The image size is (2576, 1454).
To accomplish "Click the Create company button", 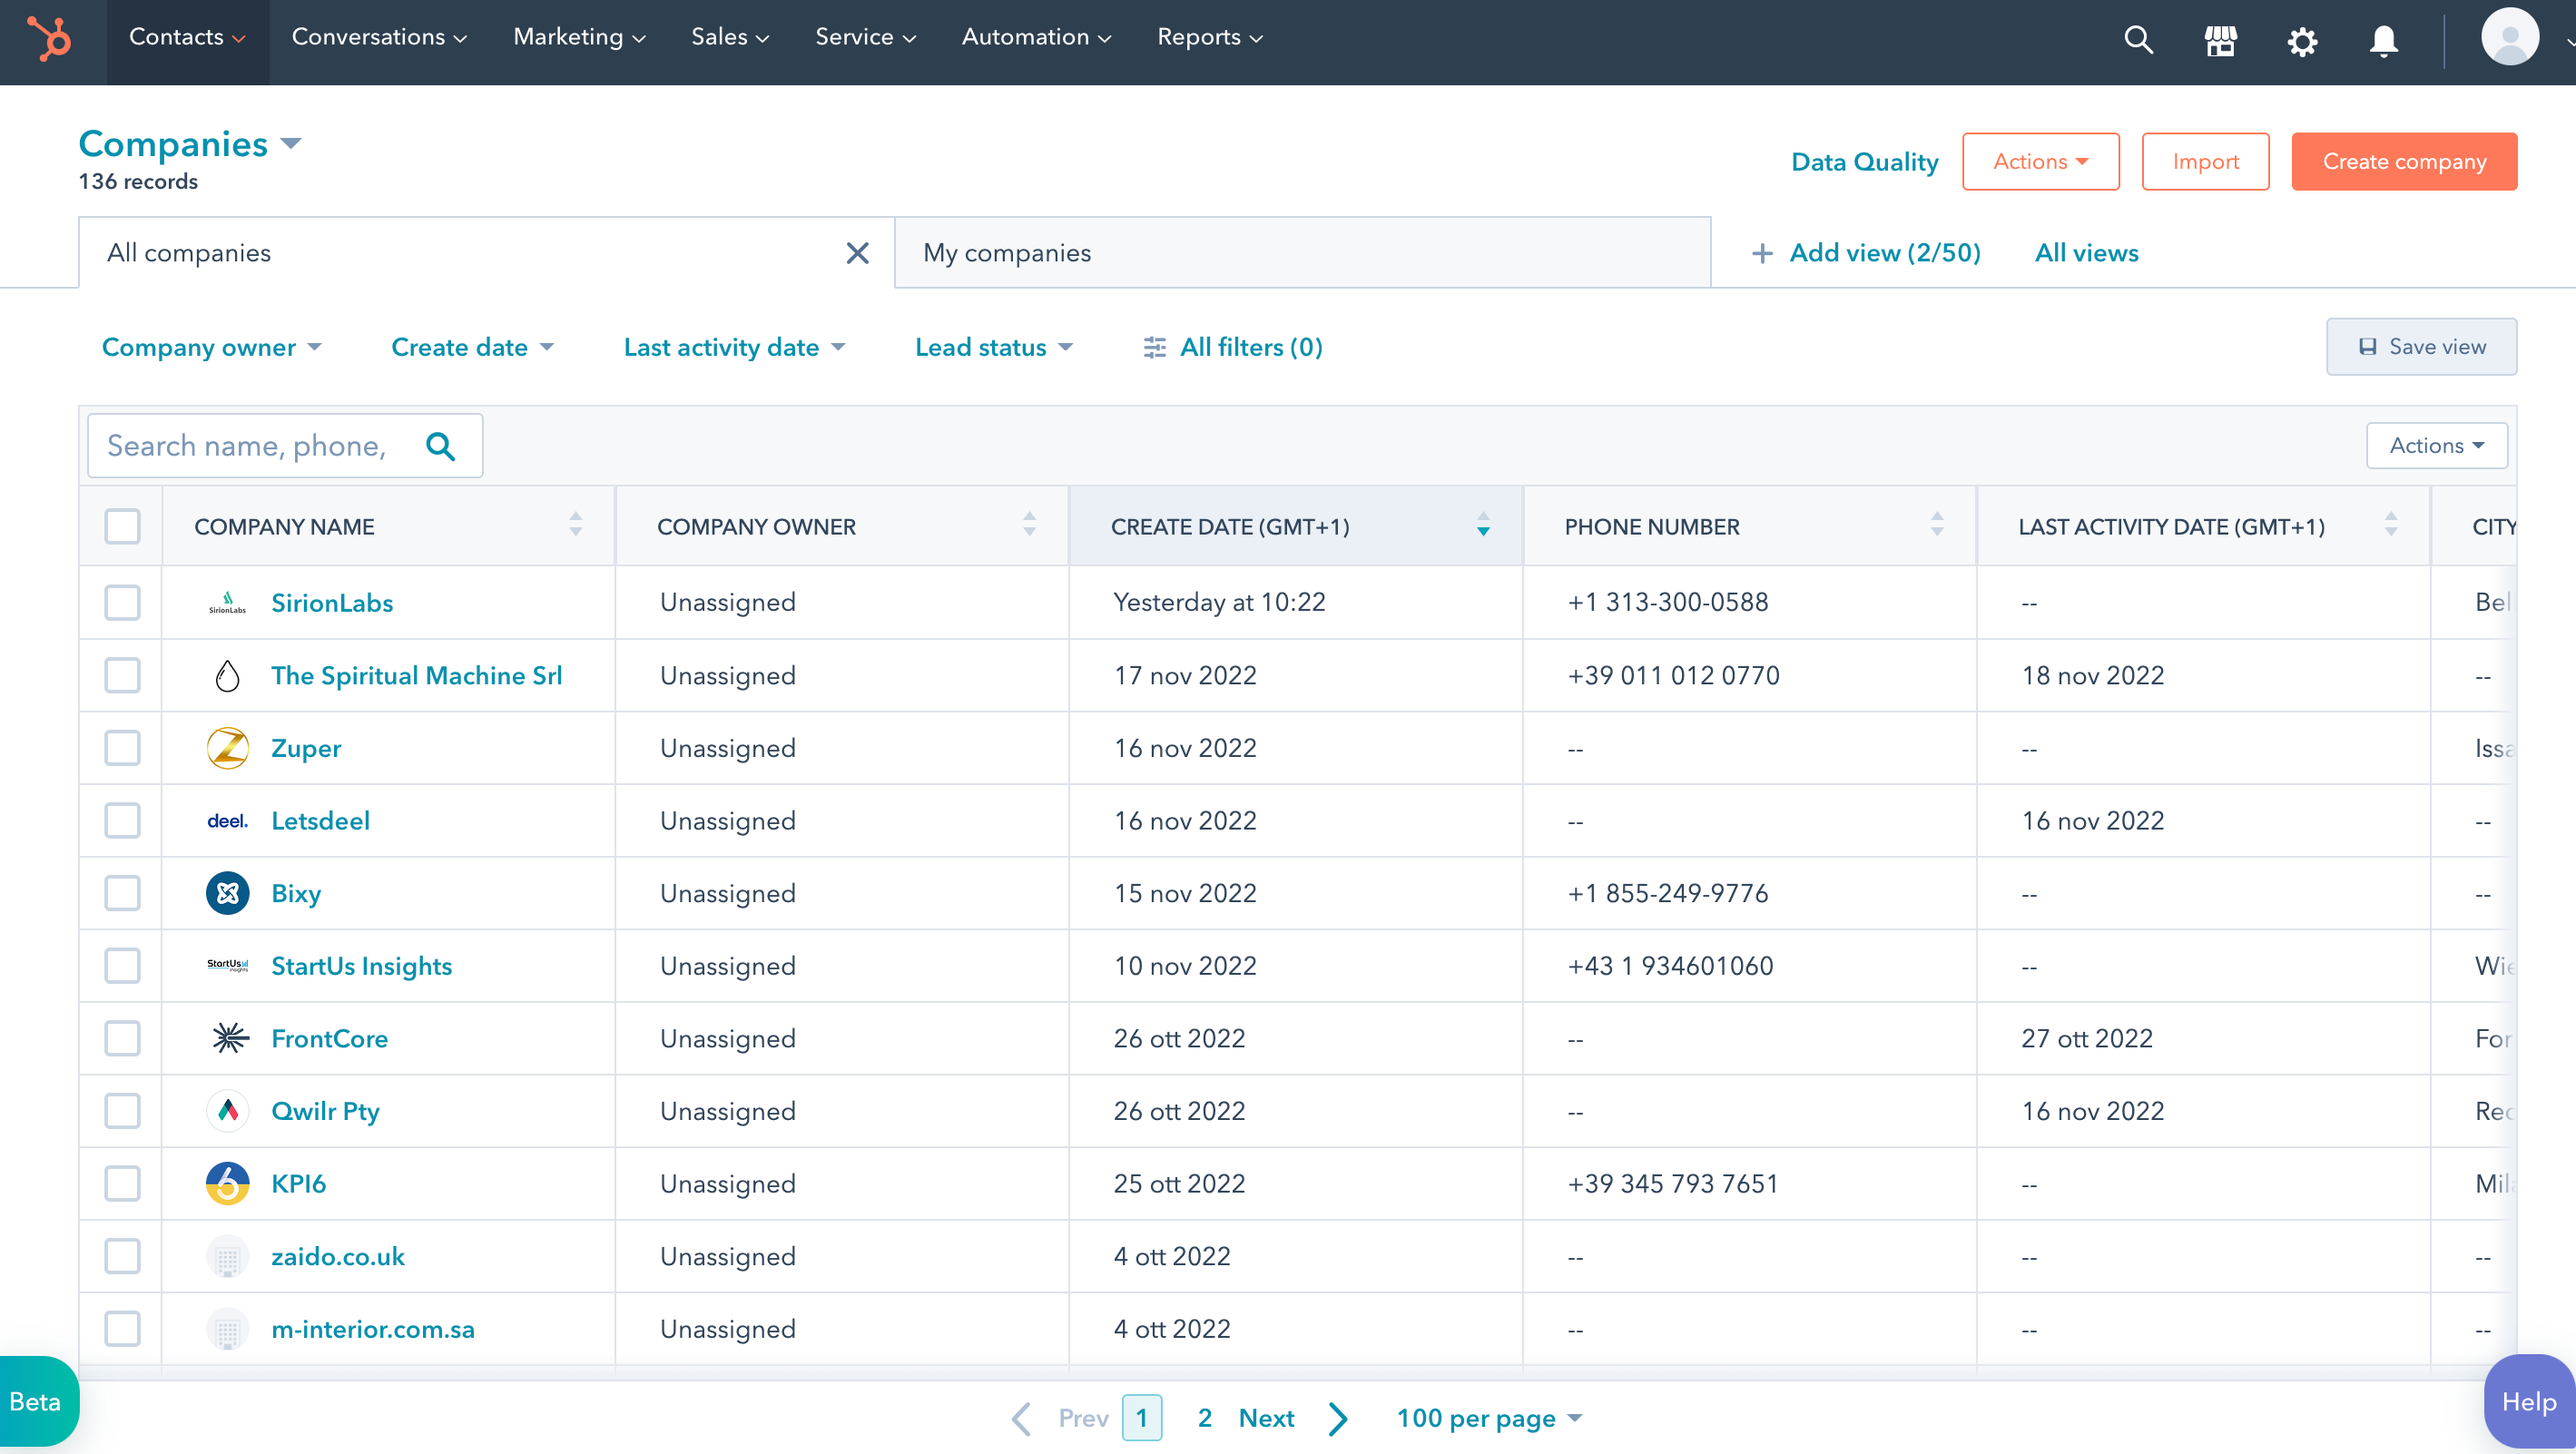I will (2404, 162).
